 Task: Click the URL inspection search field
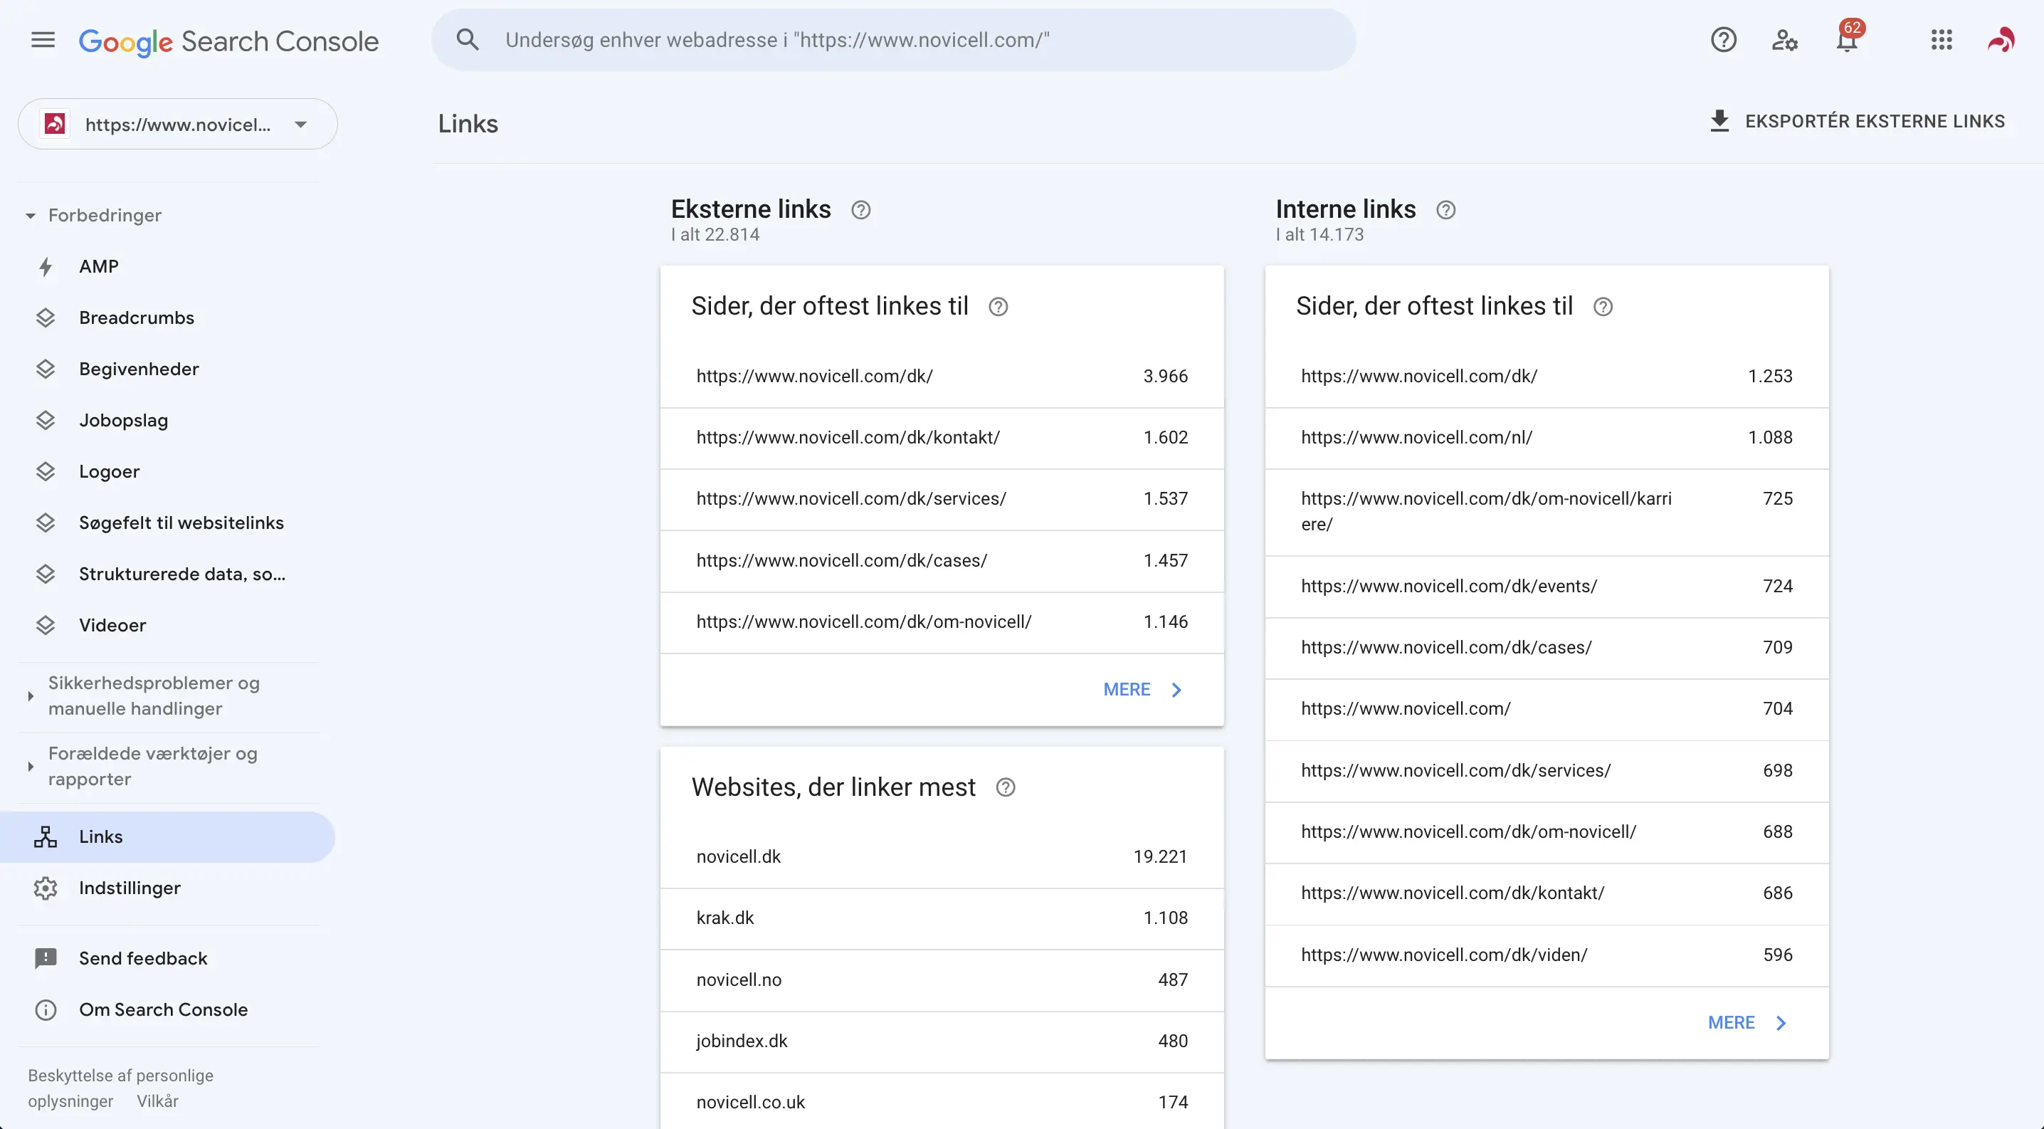pos(893,40)
